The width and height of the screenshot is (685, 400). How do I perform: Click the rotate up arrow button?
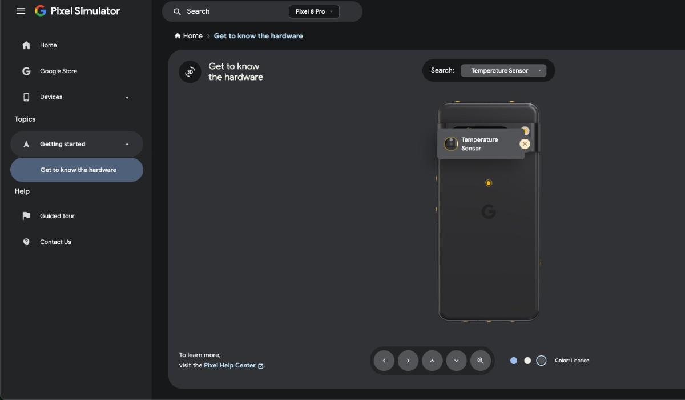tap(432, 361)
